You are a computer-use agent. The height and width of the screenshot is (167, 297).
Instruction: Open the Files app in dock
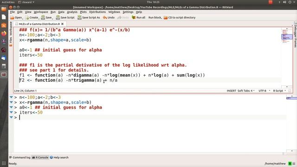(4, 9)
